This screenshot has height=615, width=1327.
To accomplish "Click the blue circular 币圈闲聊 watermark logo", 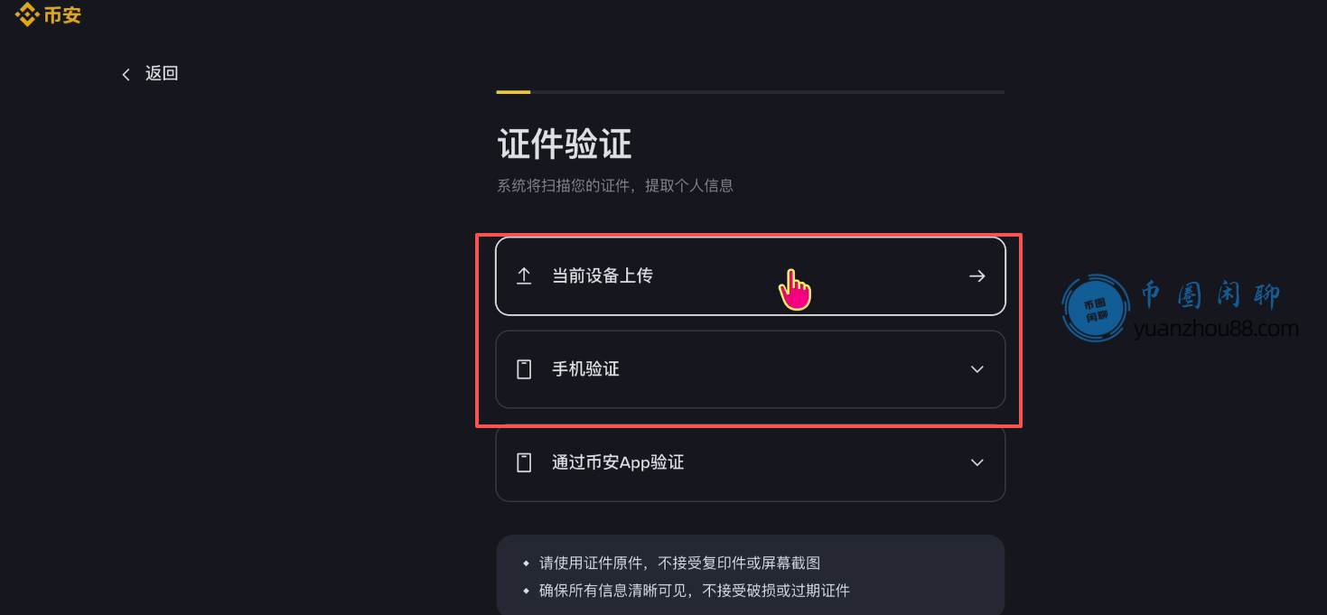I will tap(1096, 309).
